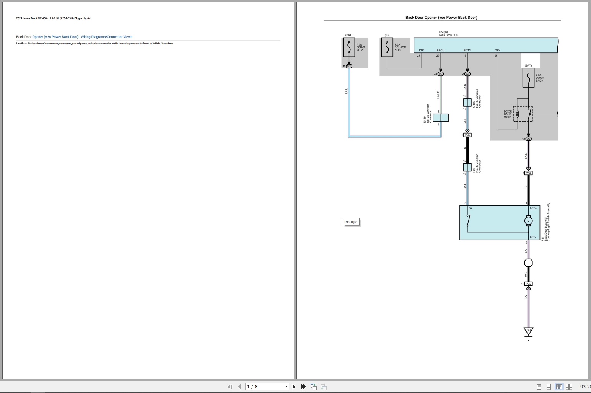Image resolution: width=591 pixels, height=393 pixels.
Task: Toggle two-page facing view
Action: pos(559,387)
